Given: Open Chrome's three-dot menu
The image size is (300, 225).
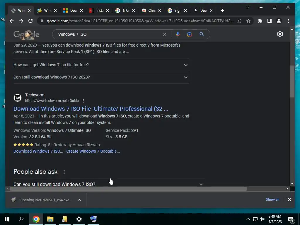Looking at the screenshot, I should [x=288, y=21].
